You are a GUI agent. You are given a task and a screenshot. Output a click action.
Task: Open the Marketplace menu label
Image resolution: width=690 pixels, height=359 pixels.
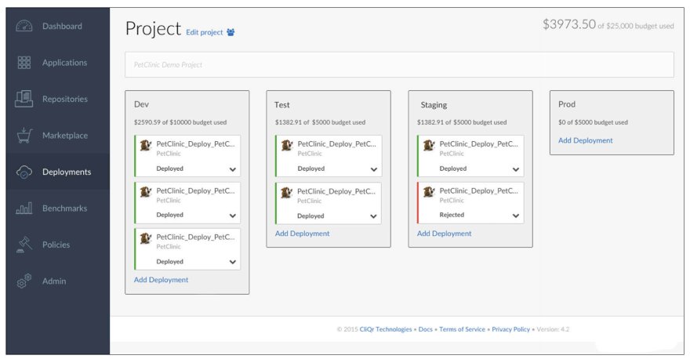(x=65, y=136)
